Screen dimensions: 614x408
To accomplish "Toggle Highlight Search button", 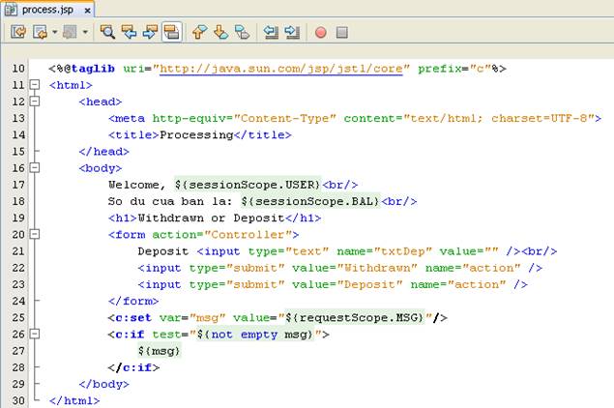I will pos(171,32).
